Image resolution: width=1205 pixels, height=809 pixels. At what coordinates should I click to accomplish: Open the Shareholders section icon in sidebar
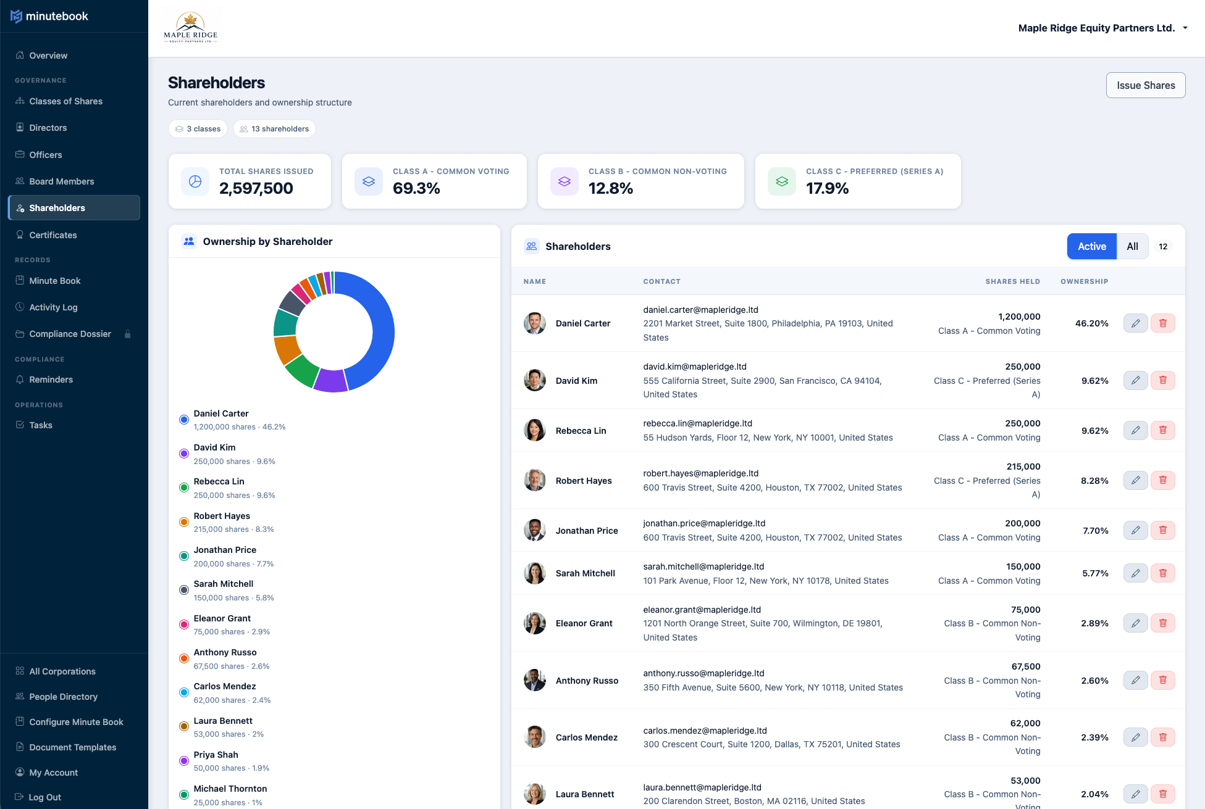pyautogui.click(x=20, y=208)
